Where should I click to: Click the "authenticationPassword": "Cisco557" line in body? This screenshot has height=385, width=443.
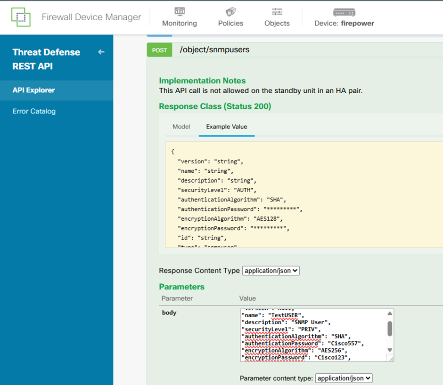coord(303,343)
